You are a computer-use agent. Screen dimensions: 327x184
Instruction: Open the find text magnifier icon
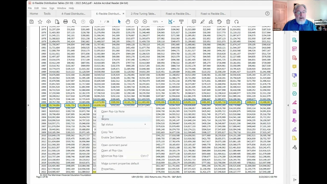(74, 22)
